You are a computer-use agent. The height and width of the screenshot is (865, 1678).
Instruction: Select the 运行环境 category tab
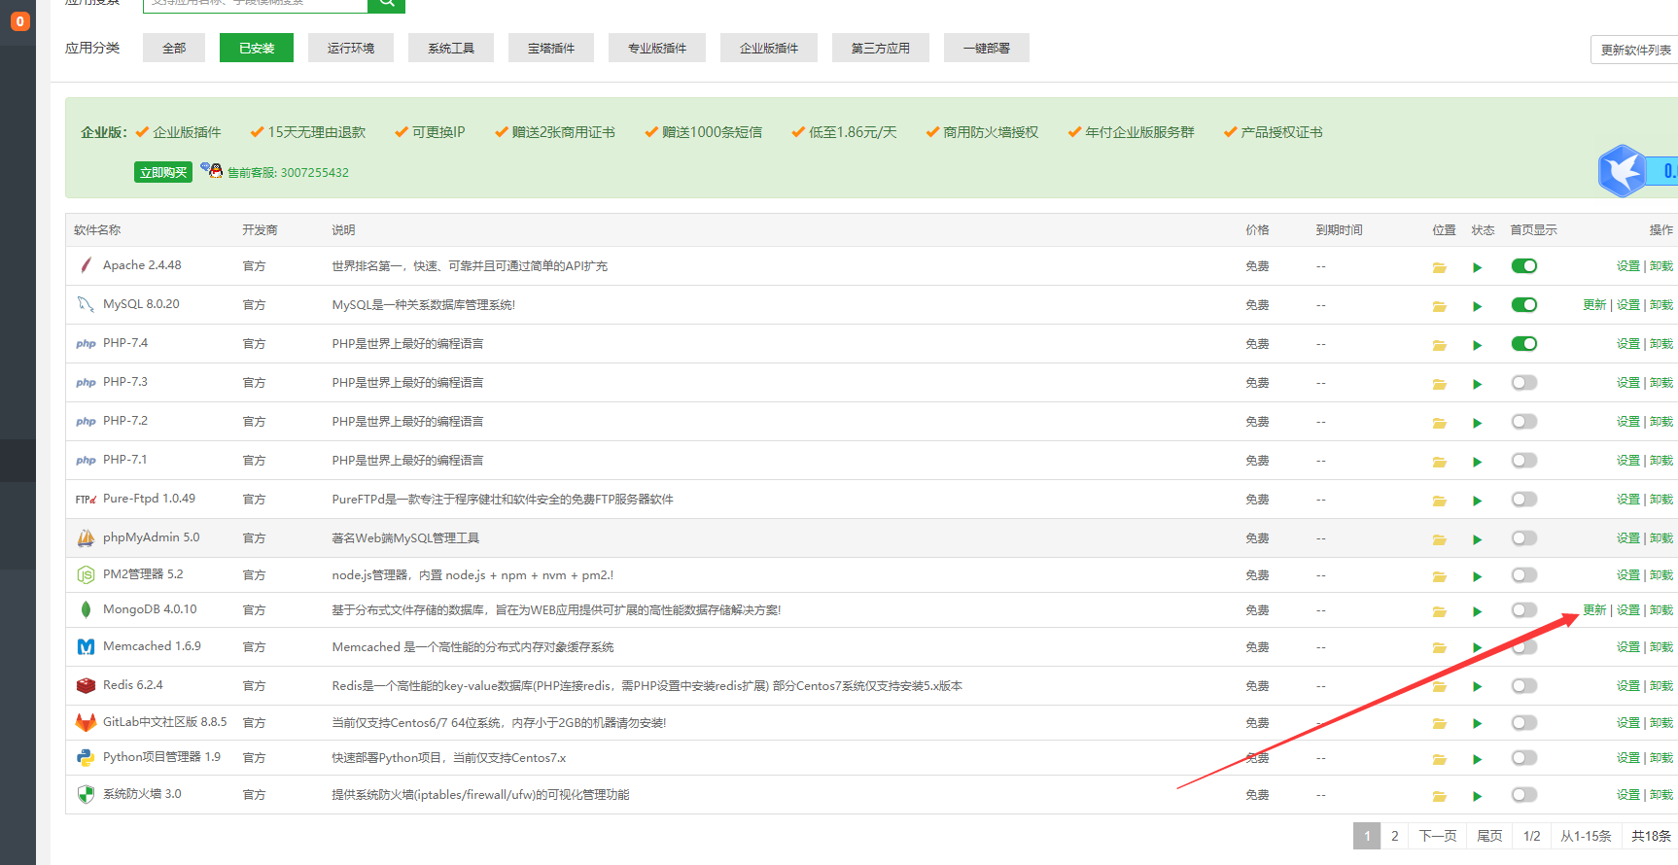[x=351, y=48]
